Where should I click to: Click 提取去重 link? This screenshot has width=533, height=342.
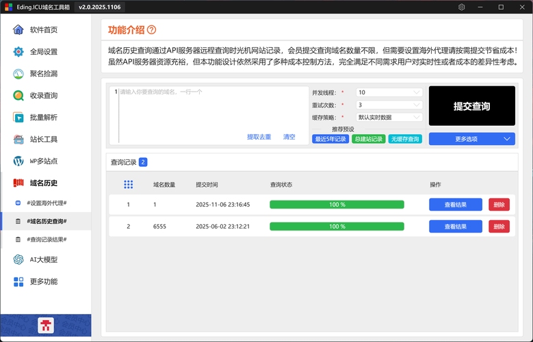coord(259,137)
